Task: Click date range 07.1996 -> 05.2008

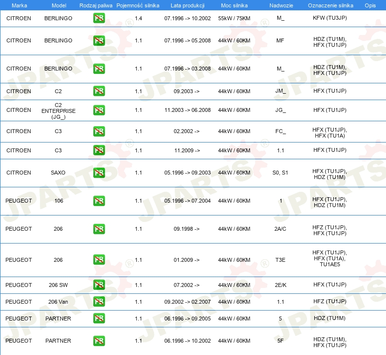Action: (x=188, y=40)
